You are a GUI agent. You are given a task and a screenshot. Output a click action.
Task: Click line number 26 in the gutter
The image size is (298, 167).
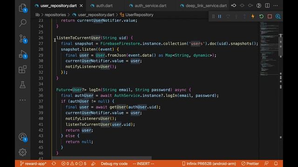(41, 38)
